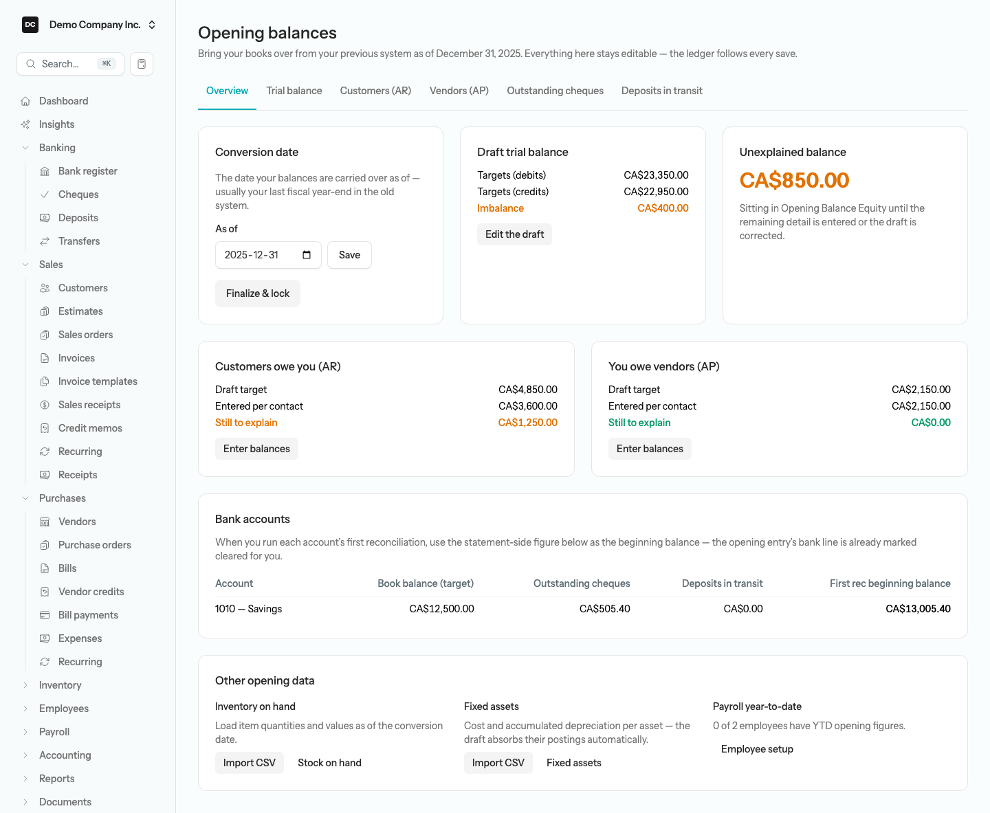The height and width of the screenshot is (813, 990).
Task: Click the Bank register building icon
Action: [45, 171]
